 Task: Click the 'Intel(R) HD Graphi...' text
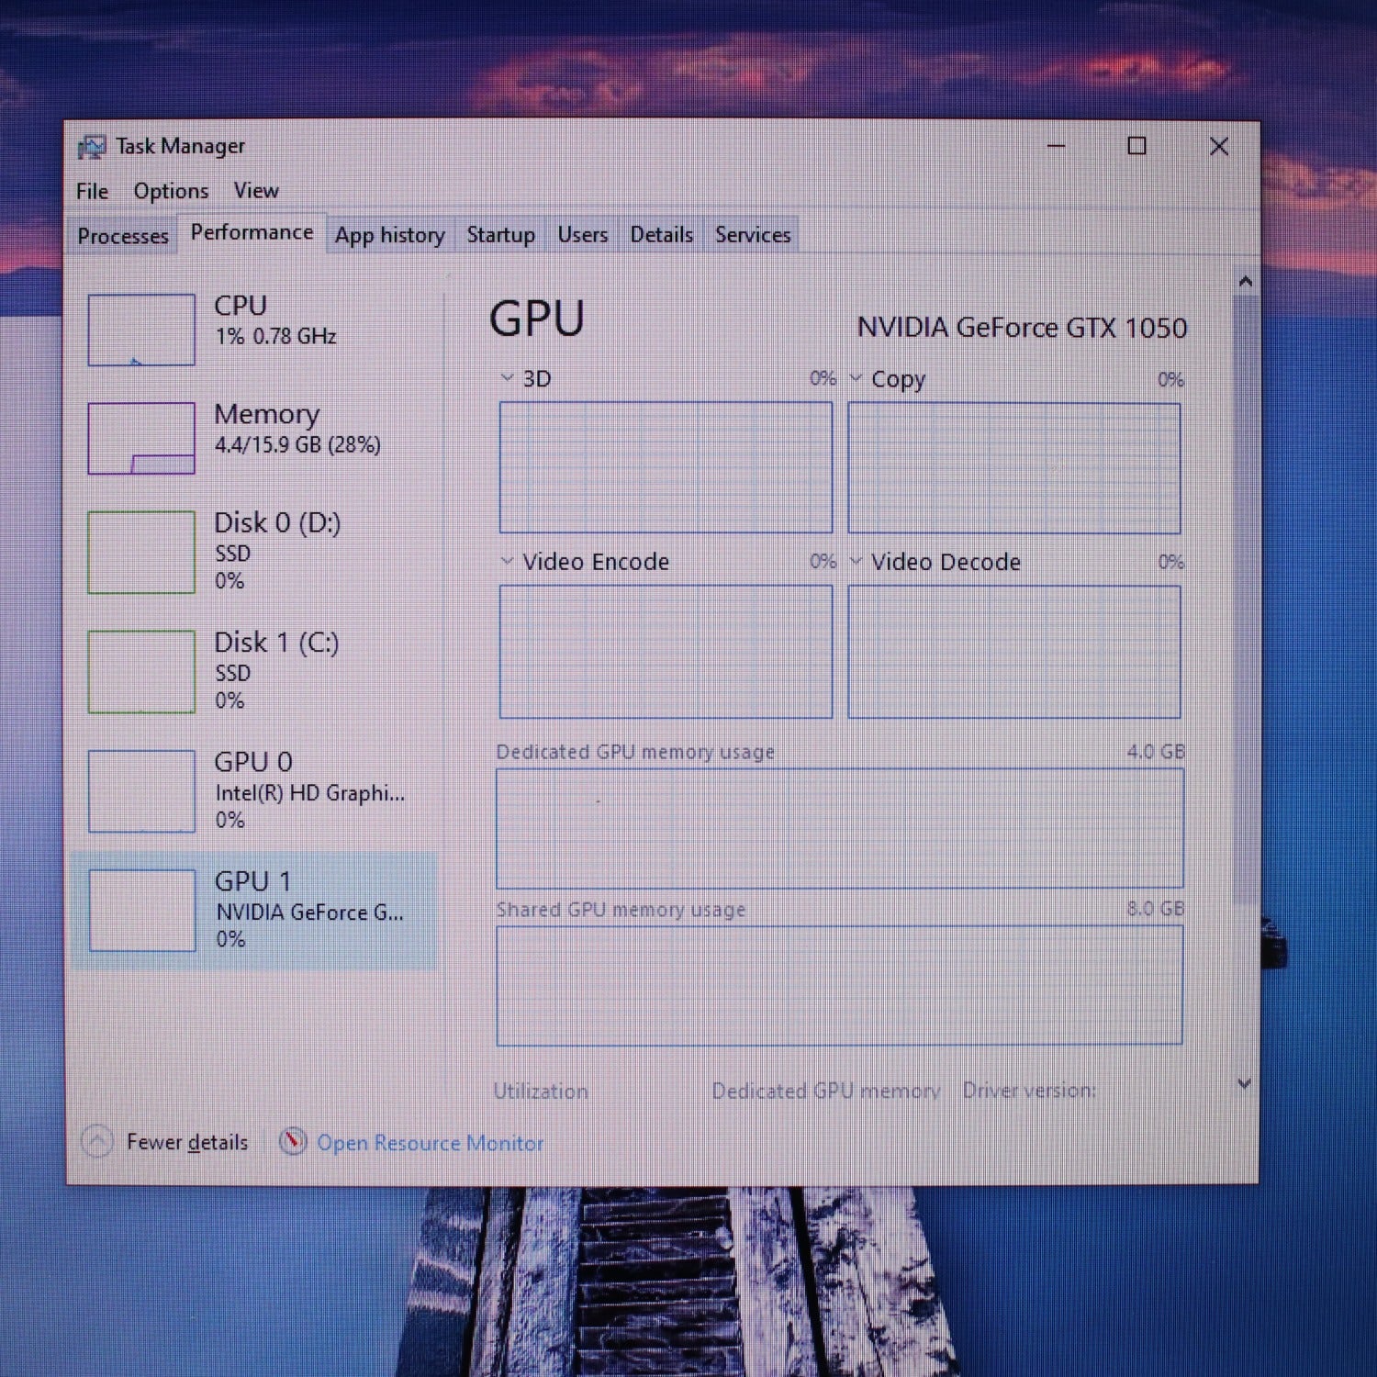click(x=310, y=793)
